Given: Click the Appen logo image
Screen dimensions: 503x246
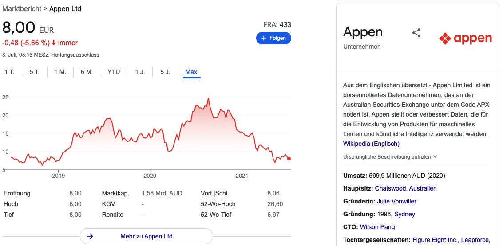Looking at the screenshot, I should 465,39.
